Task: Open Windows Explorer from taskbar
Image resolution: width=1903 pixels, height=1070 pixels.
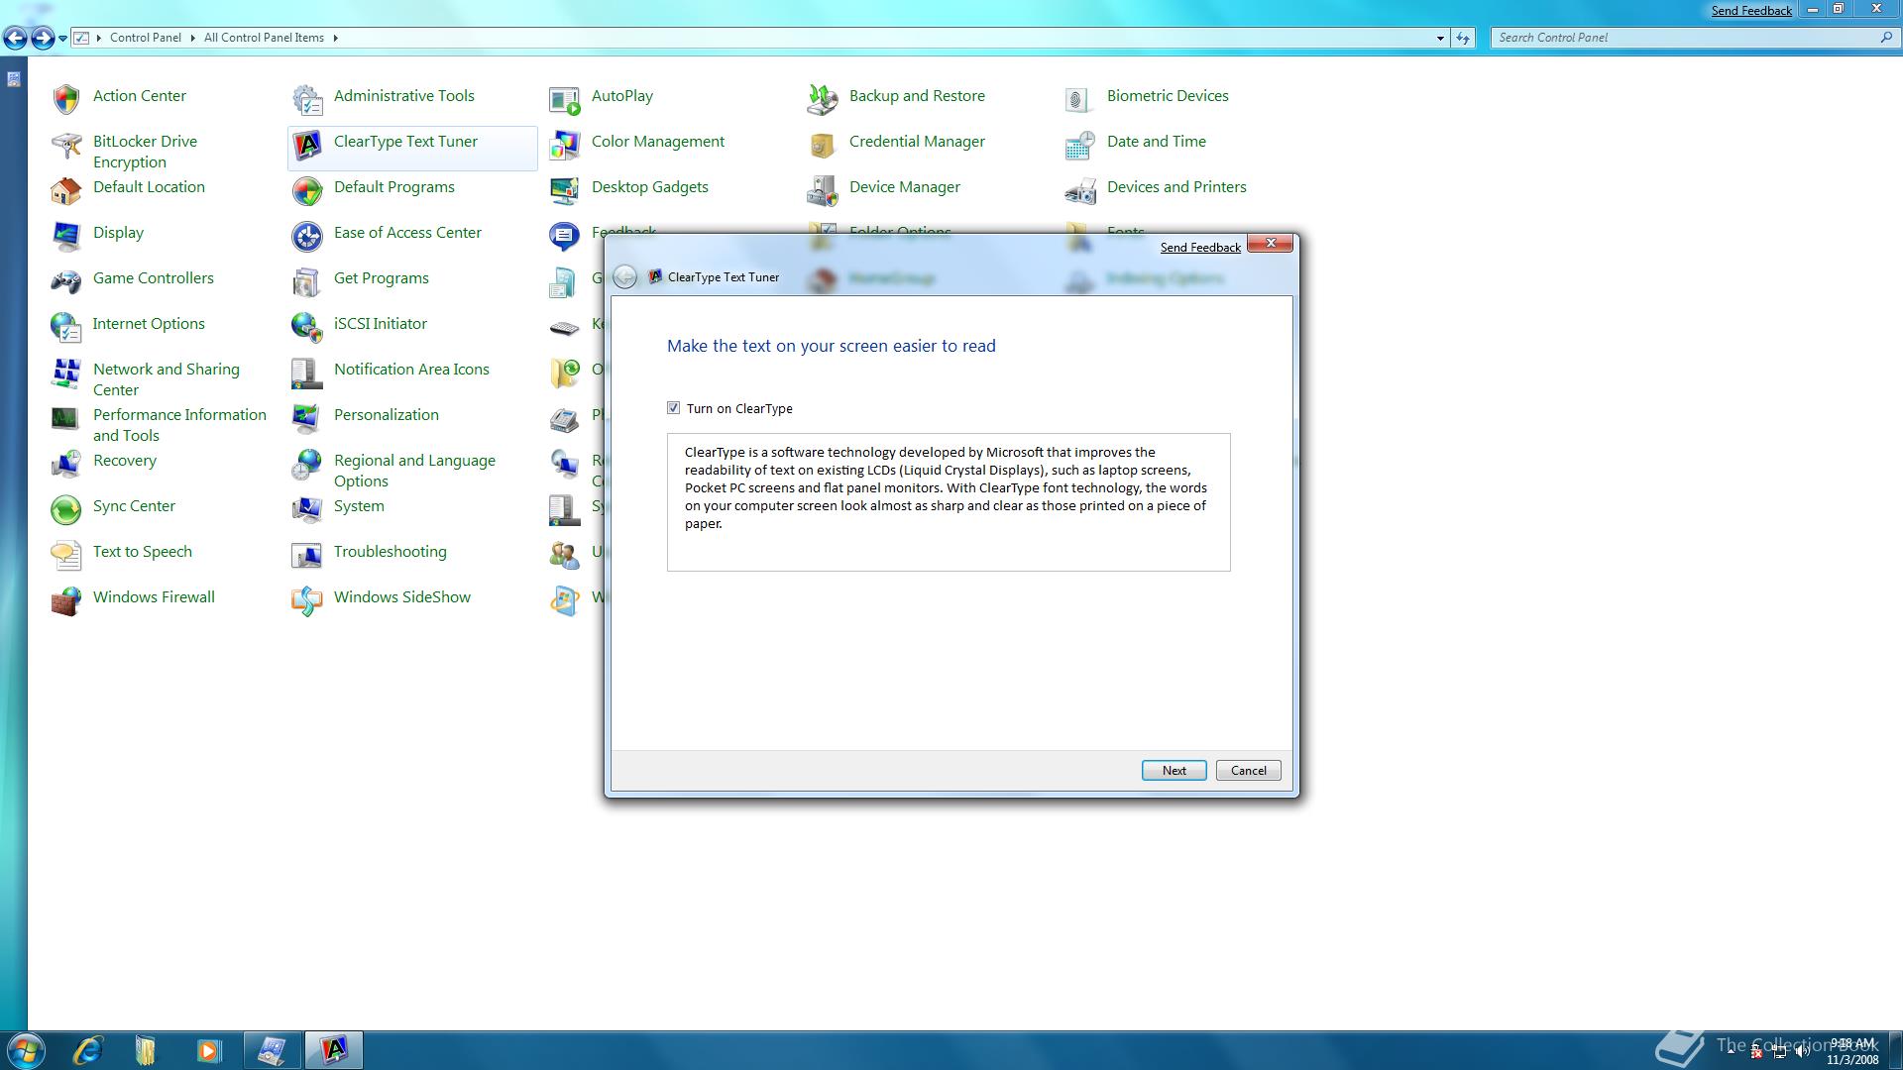Action: (146, 1050)
